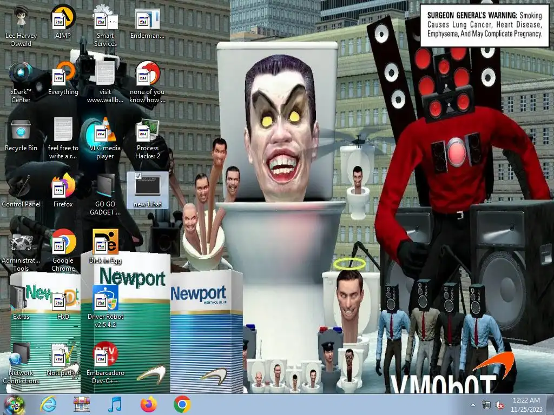Viewport: 554px width, 415px height.
Task: Launch the Everything search shortcut
Action: pyautogui.click(x=63, y=78)
